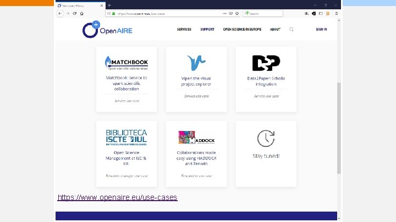Open the Open Science in Europe menu

[x=242, y=30]
